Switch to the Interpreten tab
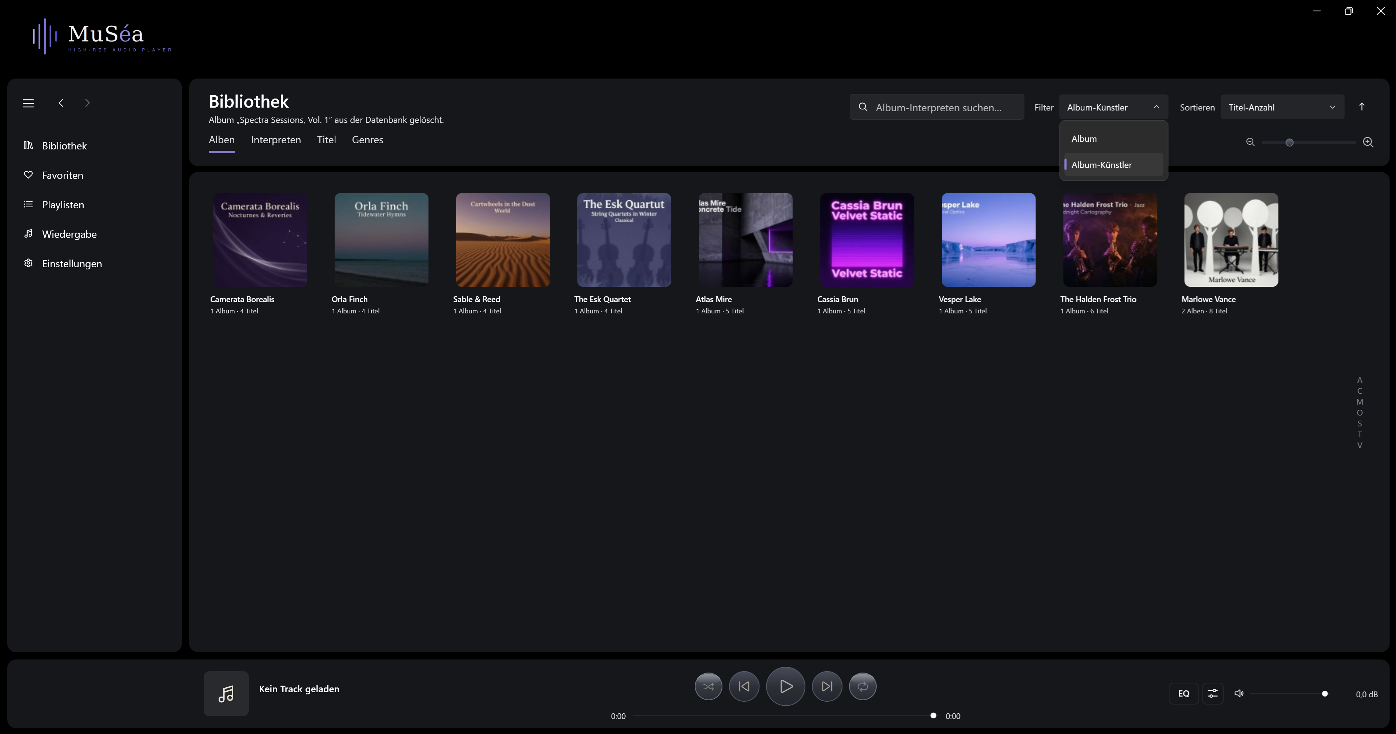1396x734 pixels. (276, 140)
